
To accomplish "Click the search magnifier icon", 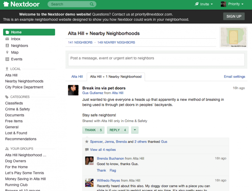I will tap(92, 4).
